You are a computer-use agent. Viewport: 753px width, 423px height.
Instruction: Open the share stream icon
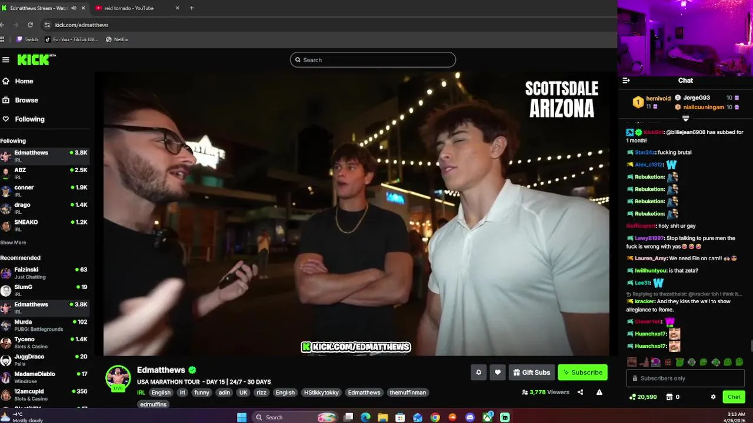(x=580, y=392)
